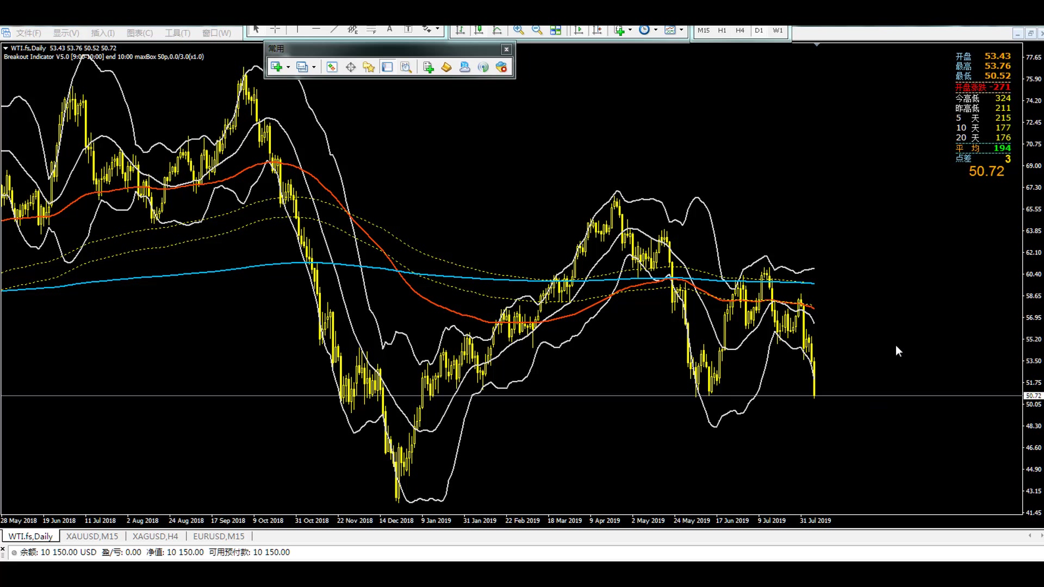The image size is (1044, 587).
Task: Switch chart to bar chart
Action: click(x=460, y=30)
